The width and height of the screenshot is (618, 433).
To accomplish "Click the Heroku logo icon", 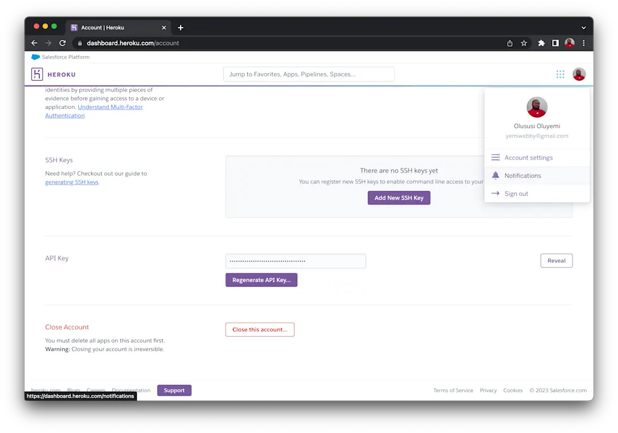I will (x=37, y=74).
